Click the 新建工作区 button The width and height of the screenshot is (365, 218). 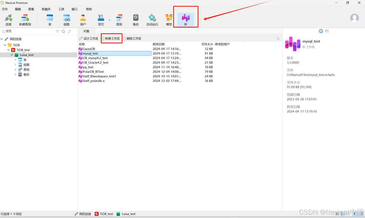click(x=111, y=38)
